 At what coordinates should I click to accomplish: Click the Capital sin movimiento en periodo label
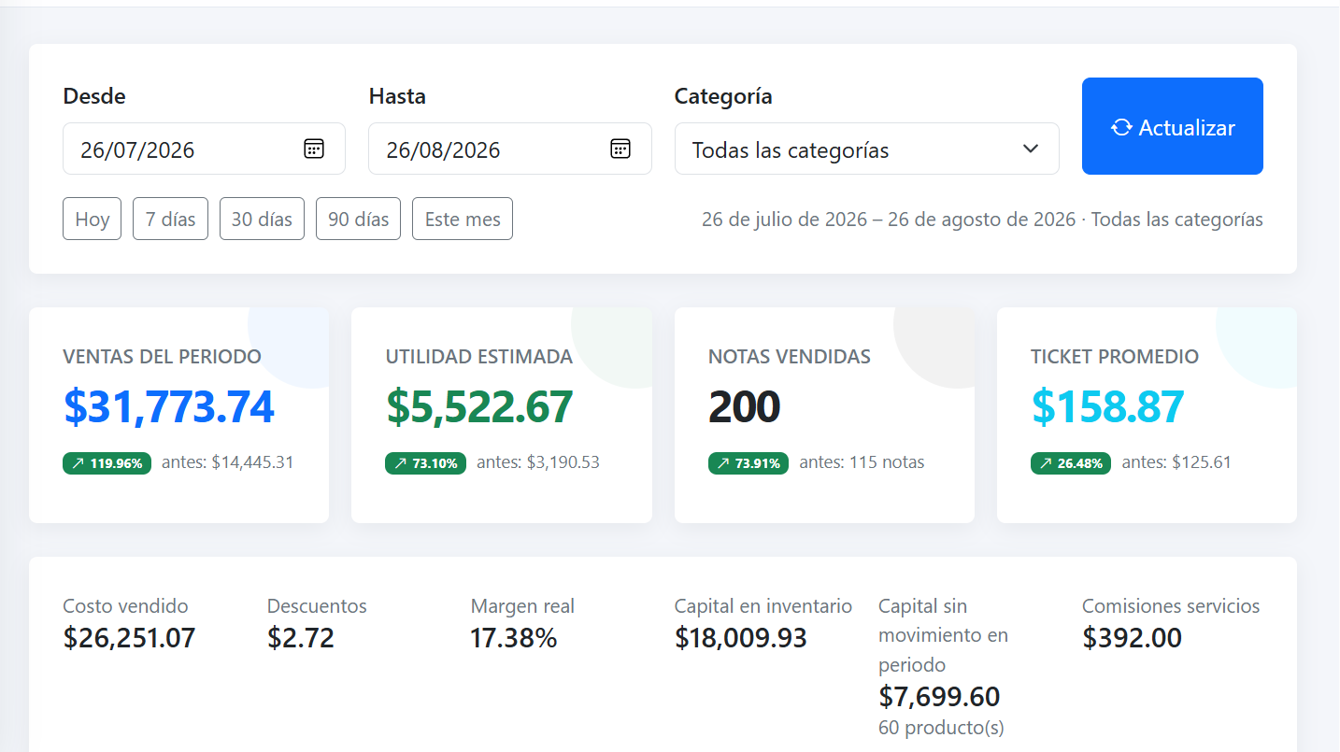pos(943,635)
